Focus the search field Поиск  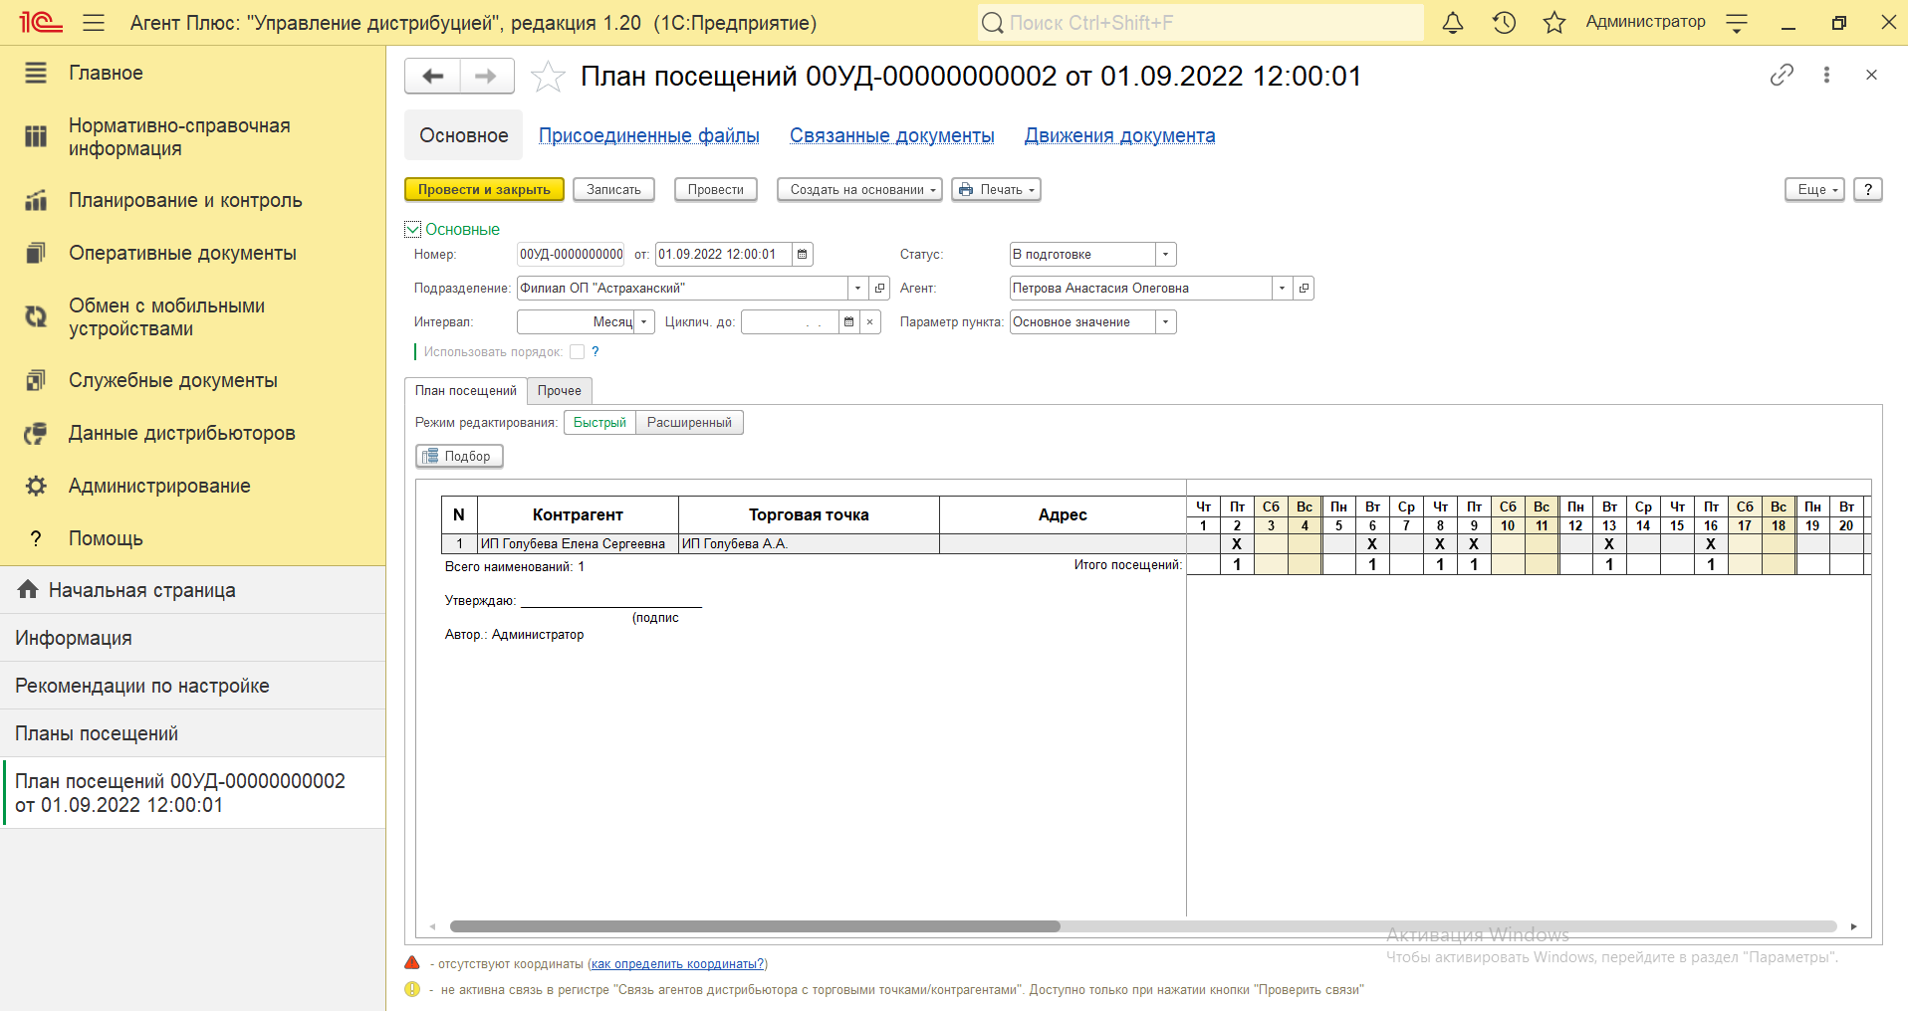click(1200, 22)
